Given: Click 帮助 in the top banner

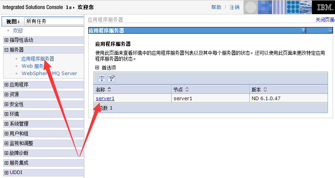Looking at the screenshot, I should coord(216,7).
